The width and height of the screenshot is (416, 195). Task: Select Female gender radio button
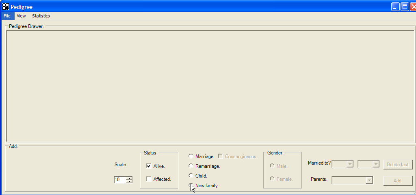tap(272, 179)
